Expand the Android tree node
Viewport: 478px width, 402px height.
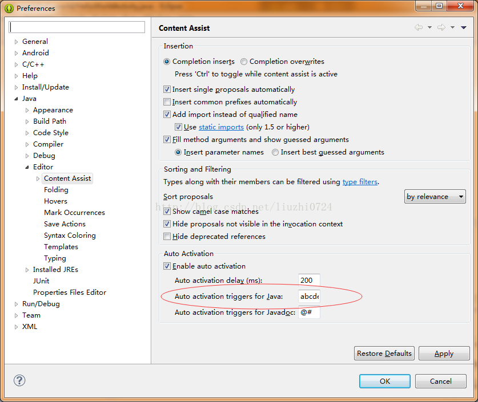pyautogui.click(x=16, y=53)
